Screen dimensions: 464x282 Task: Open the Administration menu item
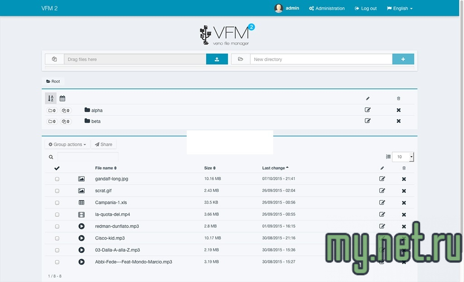(x=327, y=8)
